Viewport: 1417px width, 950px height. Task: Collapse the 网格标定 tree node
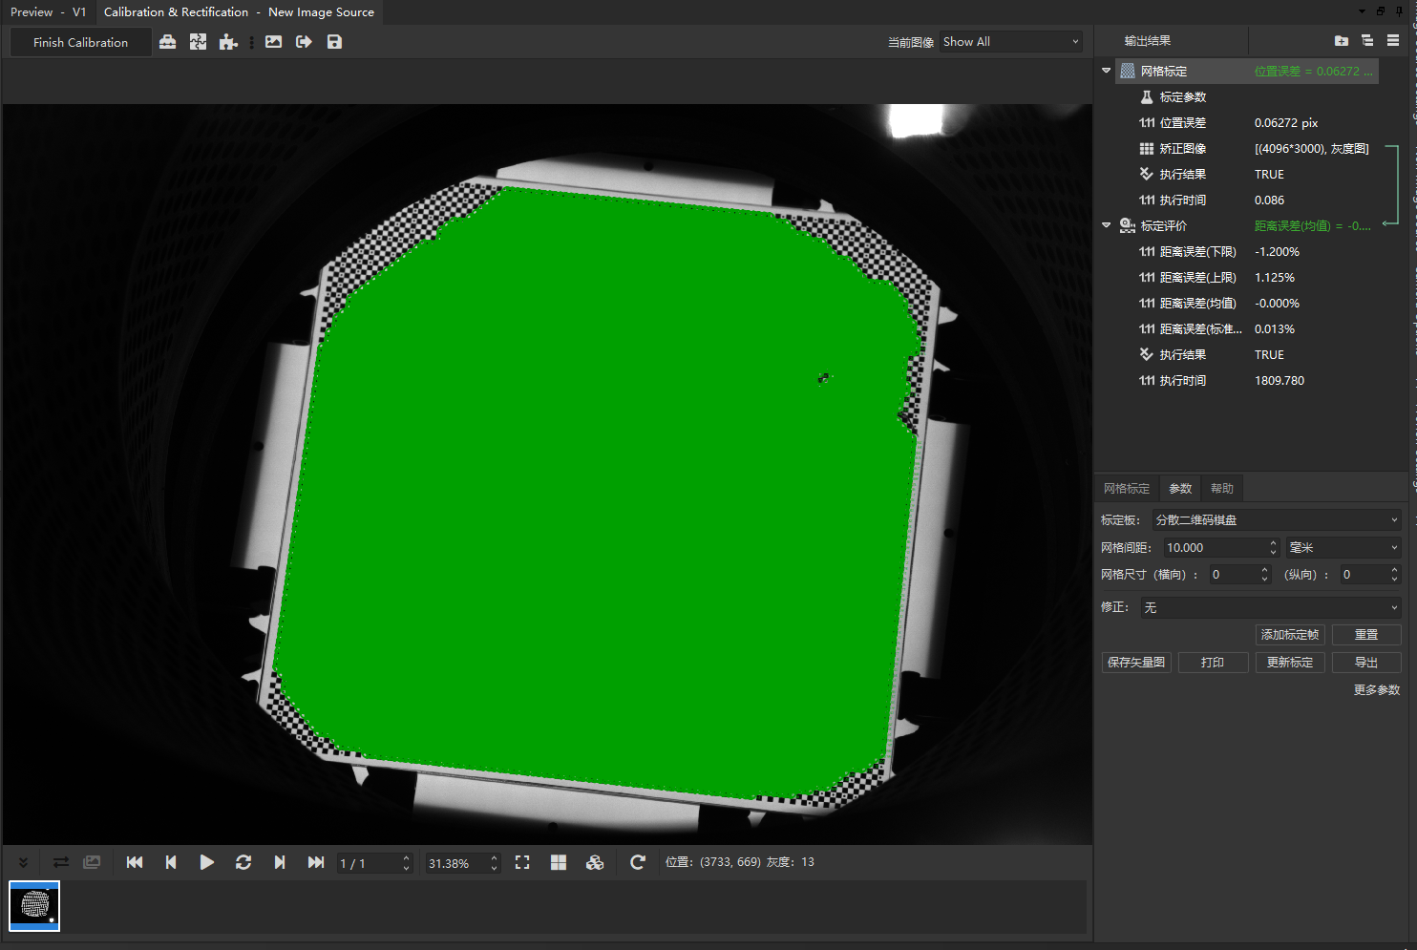[1107, 71]
